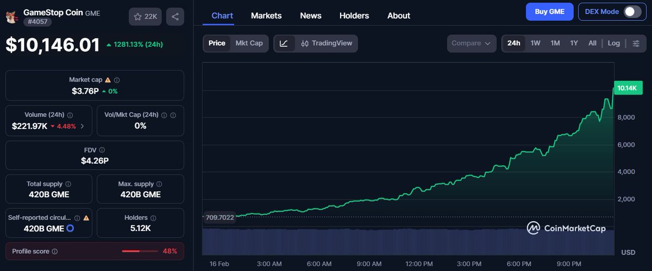
Task: Click the GameStop Coin logo icon
Action: pyautogui.click(x=11, y=17)
